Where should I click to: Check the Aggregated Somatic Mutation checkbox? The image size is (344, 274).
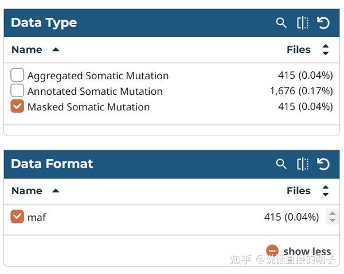pyautogui.click(x=17, y=75)
